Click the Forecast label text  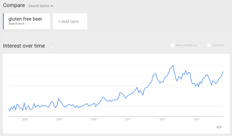coord(218,45)
